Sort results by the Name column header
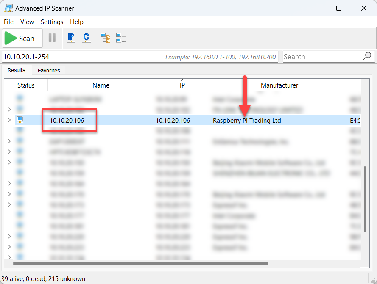The height and width of the screenshot is (284, 377). (101, 85)
